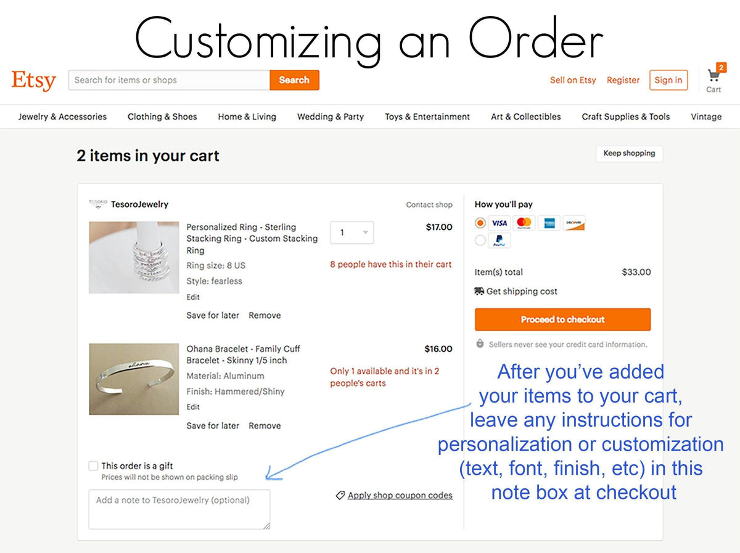Open the ring quantity dropdown
The height and width of the screenshot is (553, 740).
tap(351, 232)
